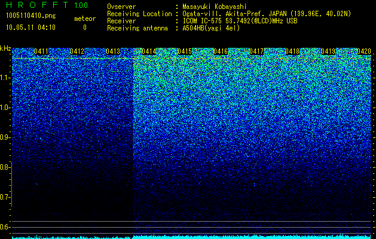
Task: Click the 0418 time marker
Action: pos(292,51)
